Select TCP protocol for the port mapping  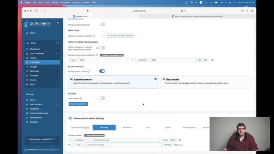(199, 60)
